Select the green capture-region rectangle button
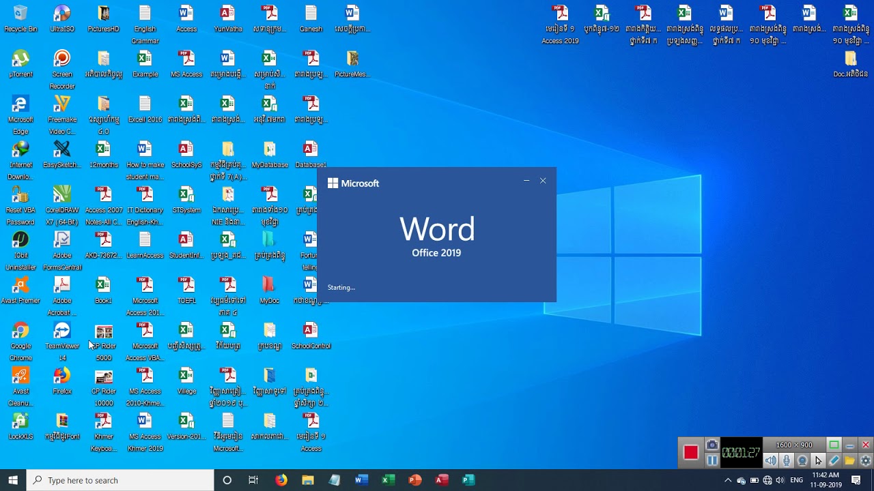The height and width of the screenshot is (491, 874). (x=834, y=445)
